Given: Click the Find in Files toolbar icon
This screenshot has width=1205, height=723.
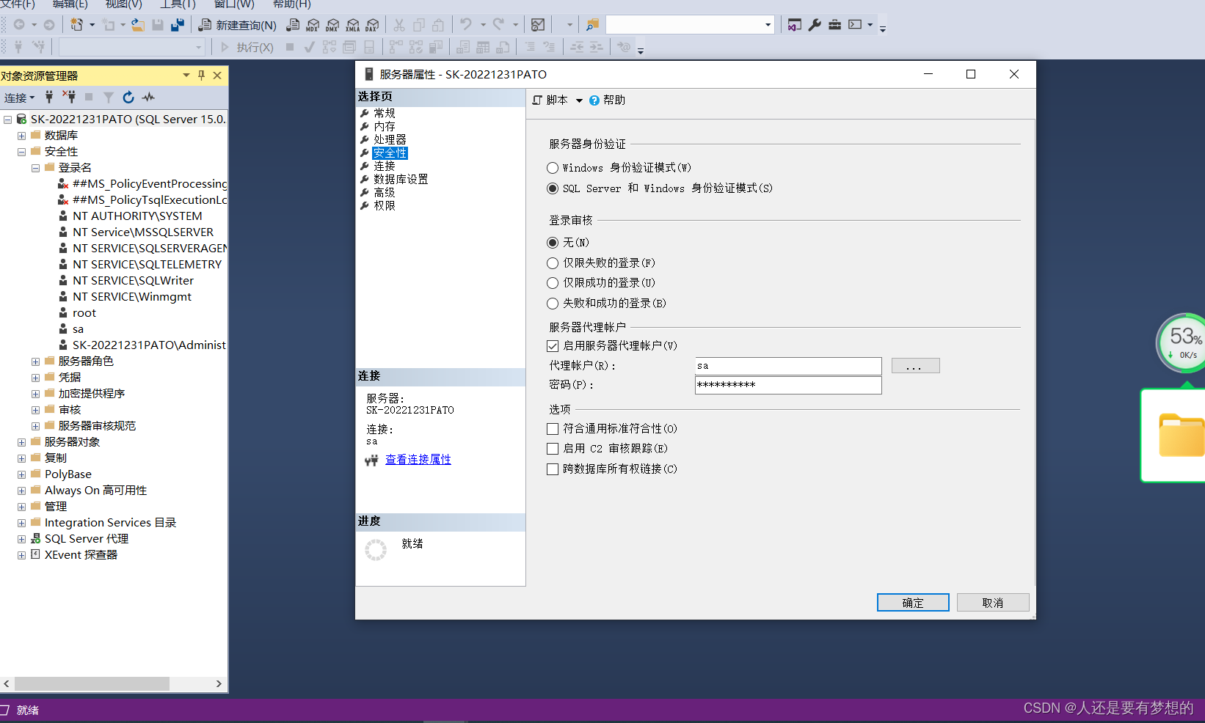Looking at the screenshot, I should click(592, 25).
